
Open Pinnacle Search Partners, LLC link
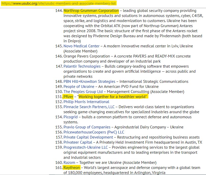[x=89, y=107]
